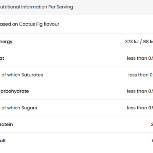Click the of which Sugars label

point(19,108)
